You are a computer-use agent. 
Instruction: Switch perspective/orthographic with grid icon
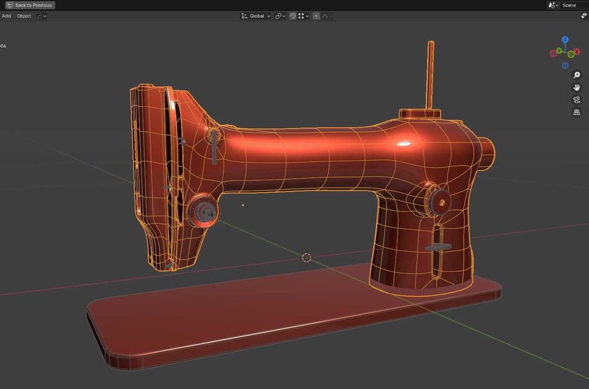coord(577,113)
